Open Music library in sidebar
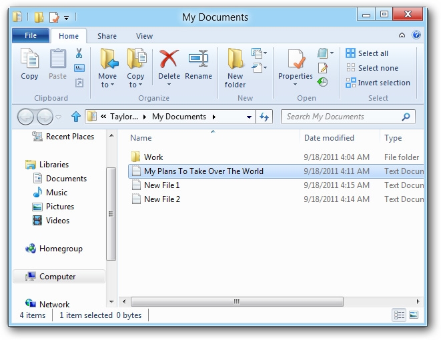441x340 pixels. click(50, 193)
